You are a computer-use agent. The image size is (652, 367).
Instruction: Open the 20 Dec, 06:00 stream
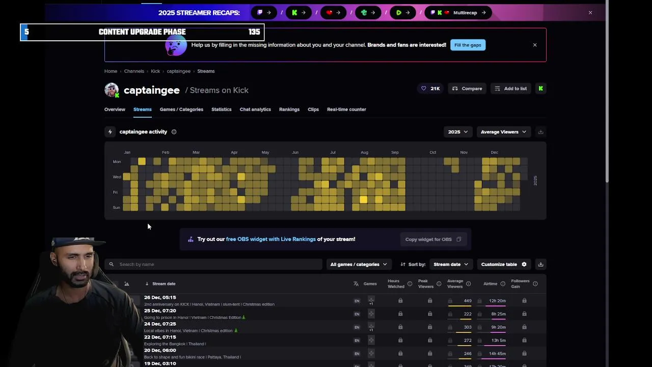325,354
